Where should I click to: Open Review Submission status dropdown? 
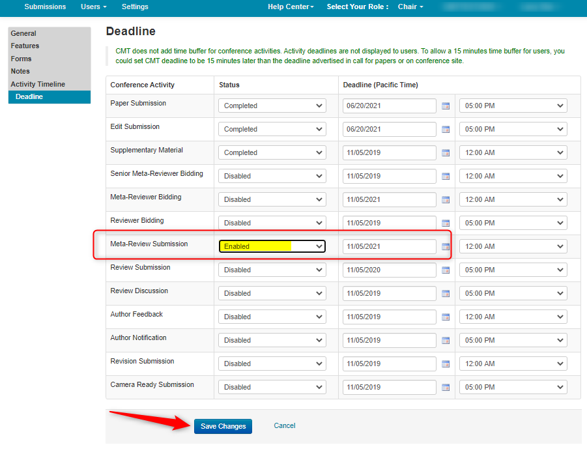[x=272, y=270]
